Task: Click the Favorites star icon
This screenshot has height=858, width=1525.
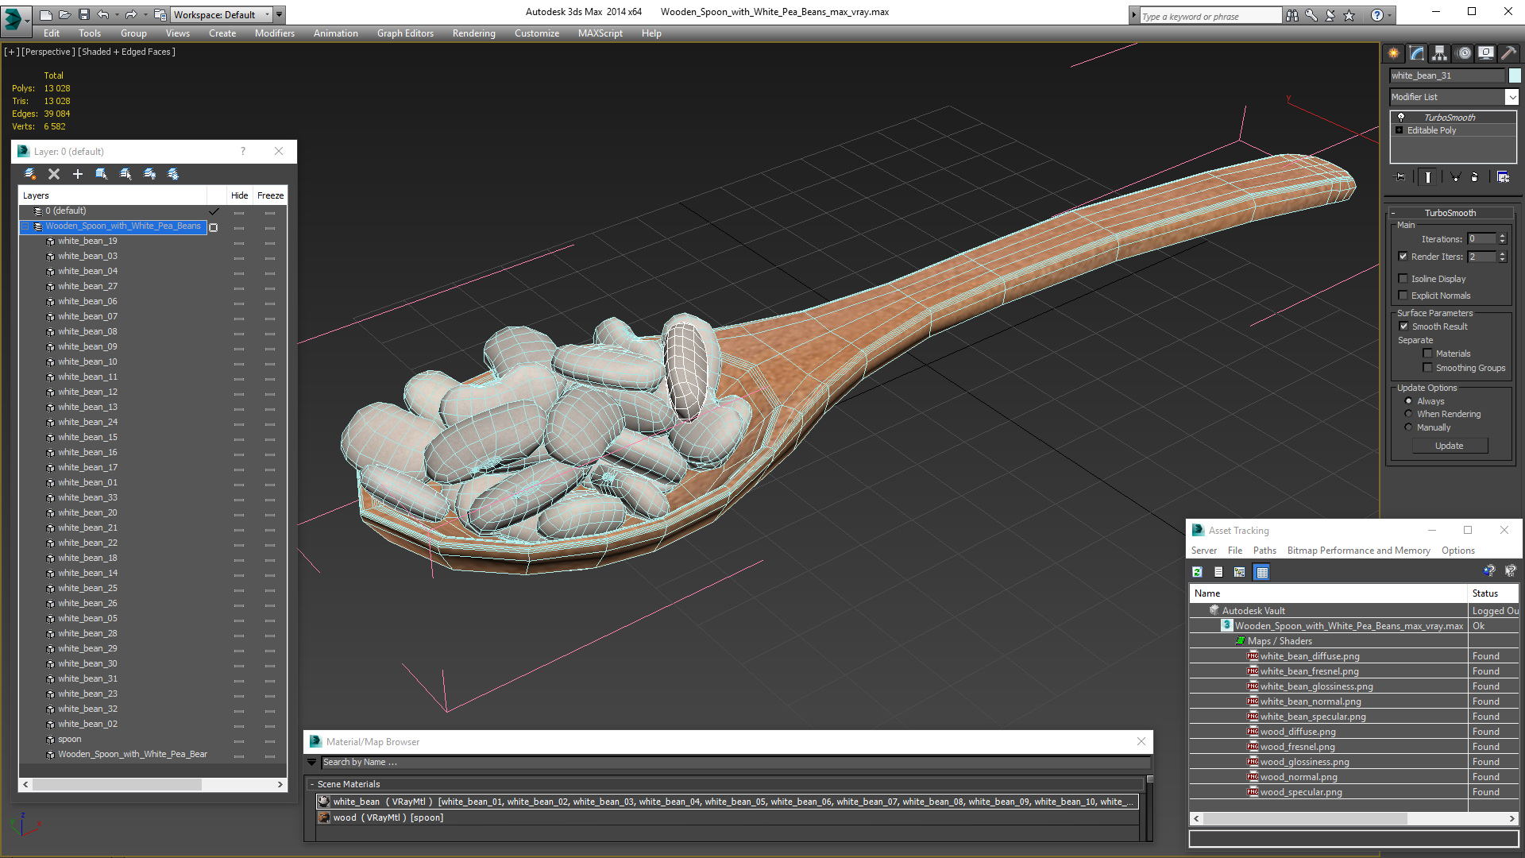Action: pyautogui.click(x=1349, y=15)
